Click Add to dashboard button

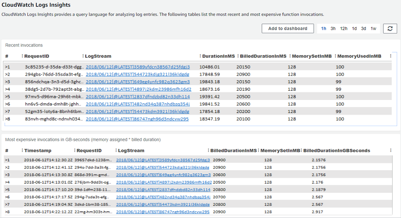288,29
